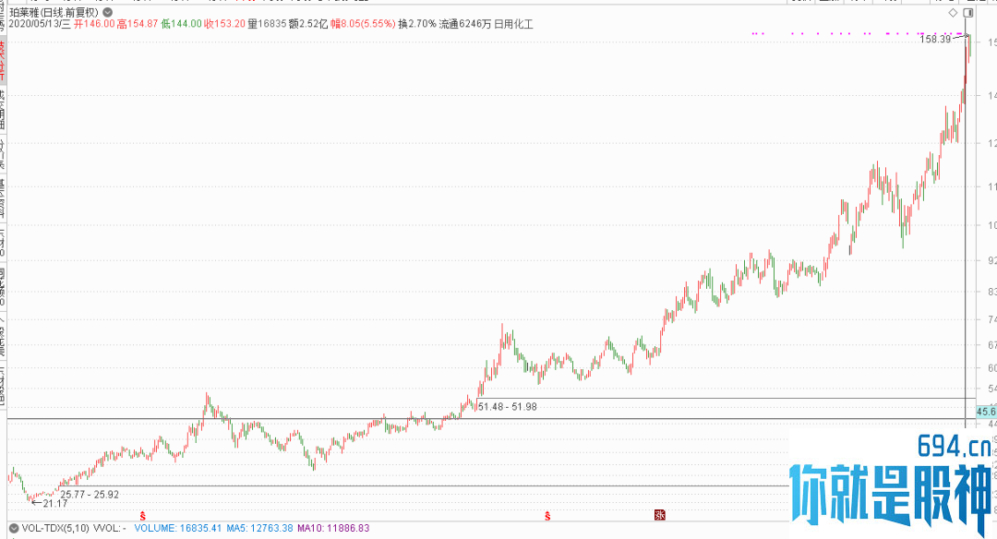Click the right red $ marker under the chart
Viewport: 997px width, 539px height.
(x=547, y=516)
